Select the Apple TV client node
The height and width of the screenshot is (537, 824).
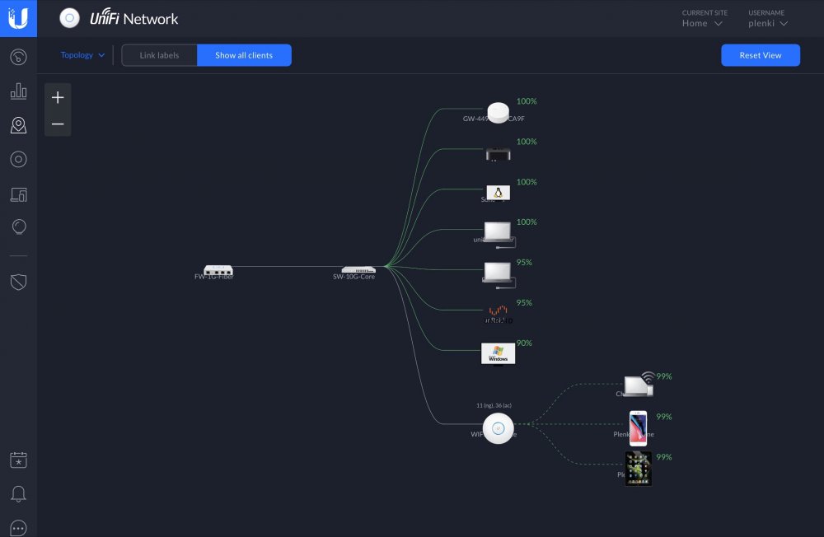(x=499, y=154)
